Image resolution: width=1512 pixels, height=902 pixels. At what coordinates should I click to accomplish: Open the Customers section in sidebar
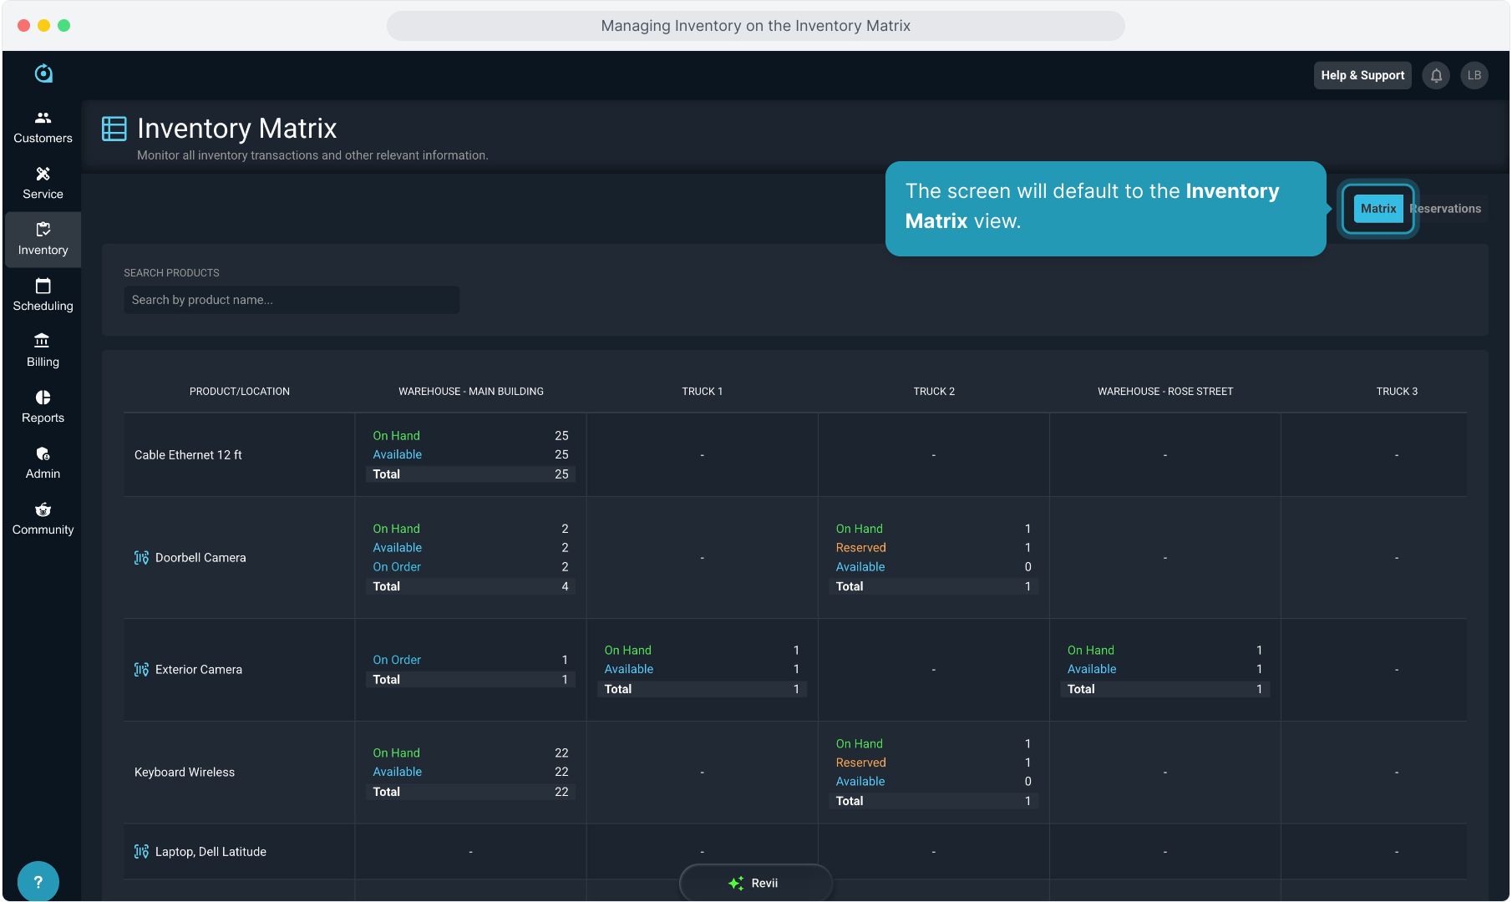pyautogui.click(x=43, y=127)
